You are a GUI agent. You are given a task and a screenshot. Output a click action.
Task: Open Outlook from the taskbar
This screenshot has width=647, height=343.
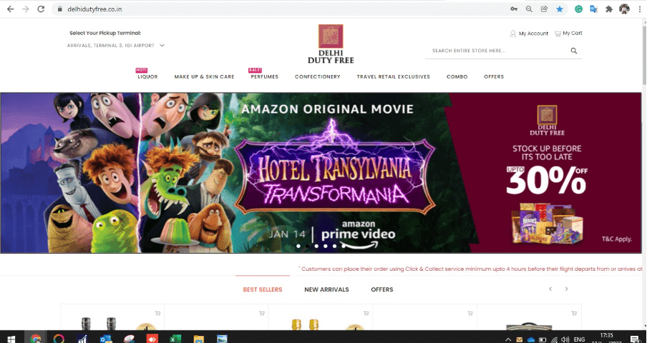pyautogui.click(x=106, y=339)
